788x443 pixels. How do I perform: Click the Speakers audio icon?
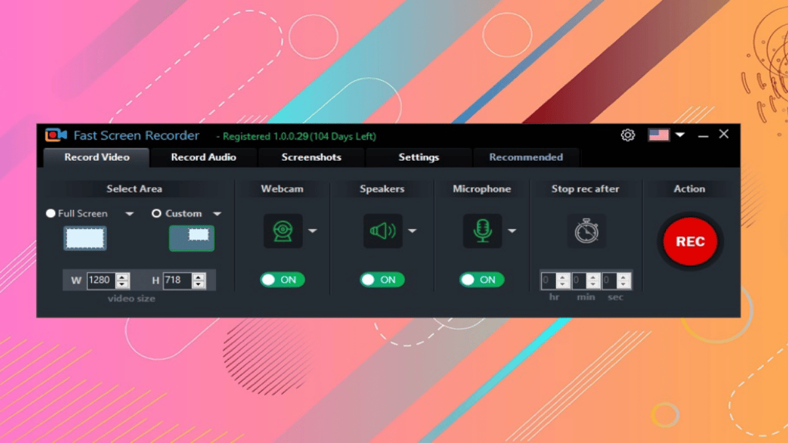tap(383, 231)
